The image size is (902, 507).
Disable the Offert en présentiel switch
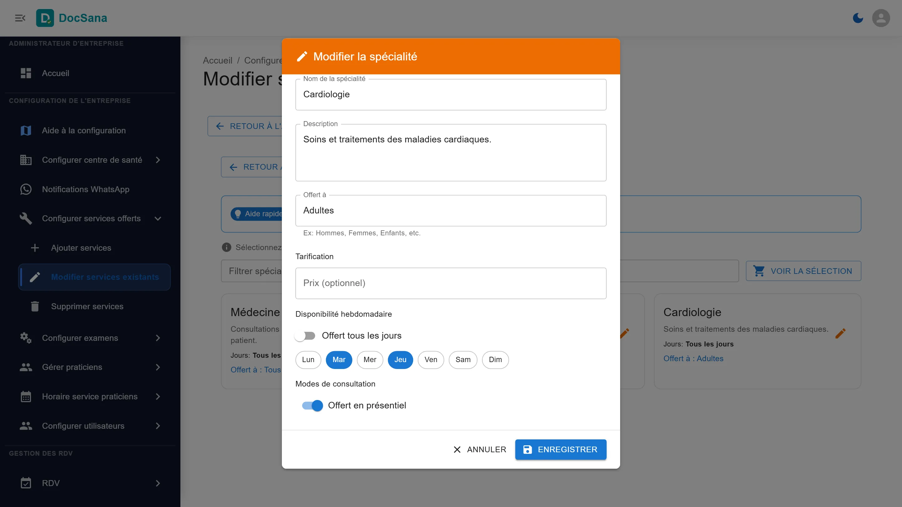click(312, 406)
